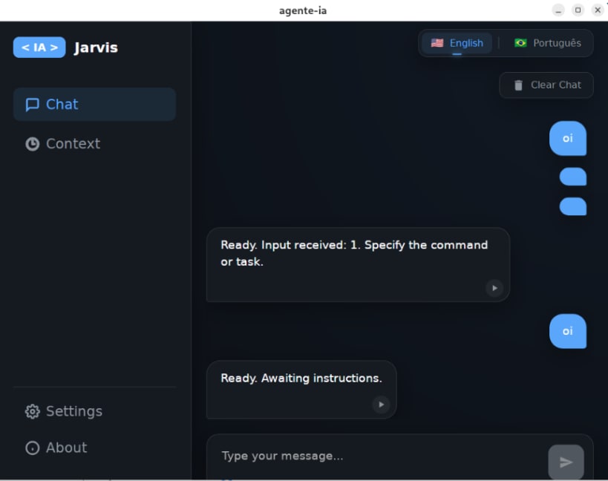Click the < IA > logo badge
This screenshot has height=481, width=608.
(39, 48)
